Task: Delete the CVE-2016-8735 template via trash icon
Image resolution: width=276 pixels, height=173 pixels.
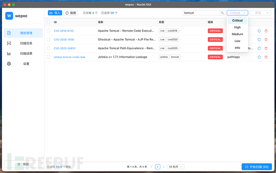Action: coord(266,31)
